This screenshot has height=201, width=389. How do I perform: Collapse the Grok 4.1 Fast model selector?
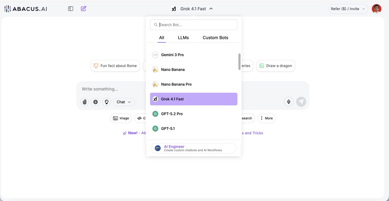click(192, 9)
